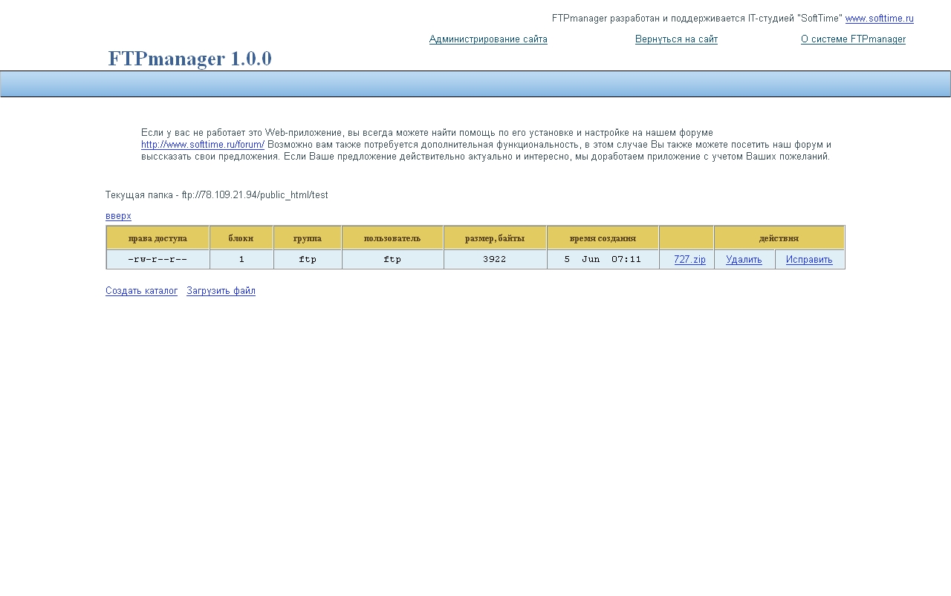Image resolution: width=951 pixels, height=596 pixels.
Task: Click the действия column header
Action: [x=779, y=238]
